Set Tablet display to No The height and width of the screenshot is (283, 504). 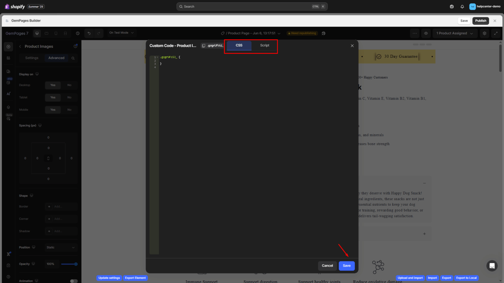(x=69, y=97)
